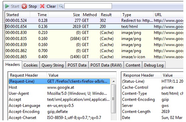Click the request header scrollbar thumb
The image size is (186, 122).
(114, 99)
